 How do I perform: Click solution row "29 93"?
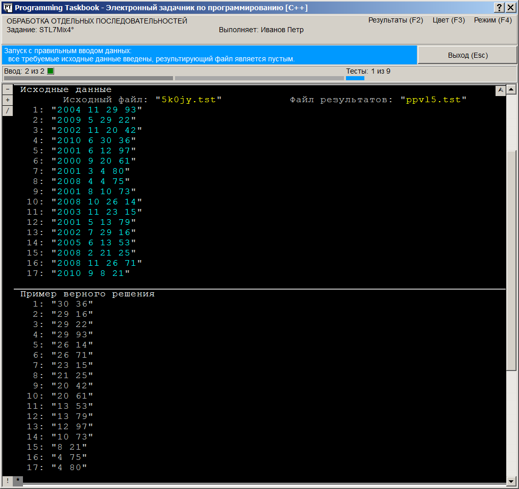72,335
